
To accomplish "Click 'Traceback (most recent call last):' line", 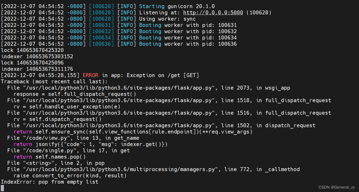I will [54, 82].
